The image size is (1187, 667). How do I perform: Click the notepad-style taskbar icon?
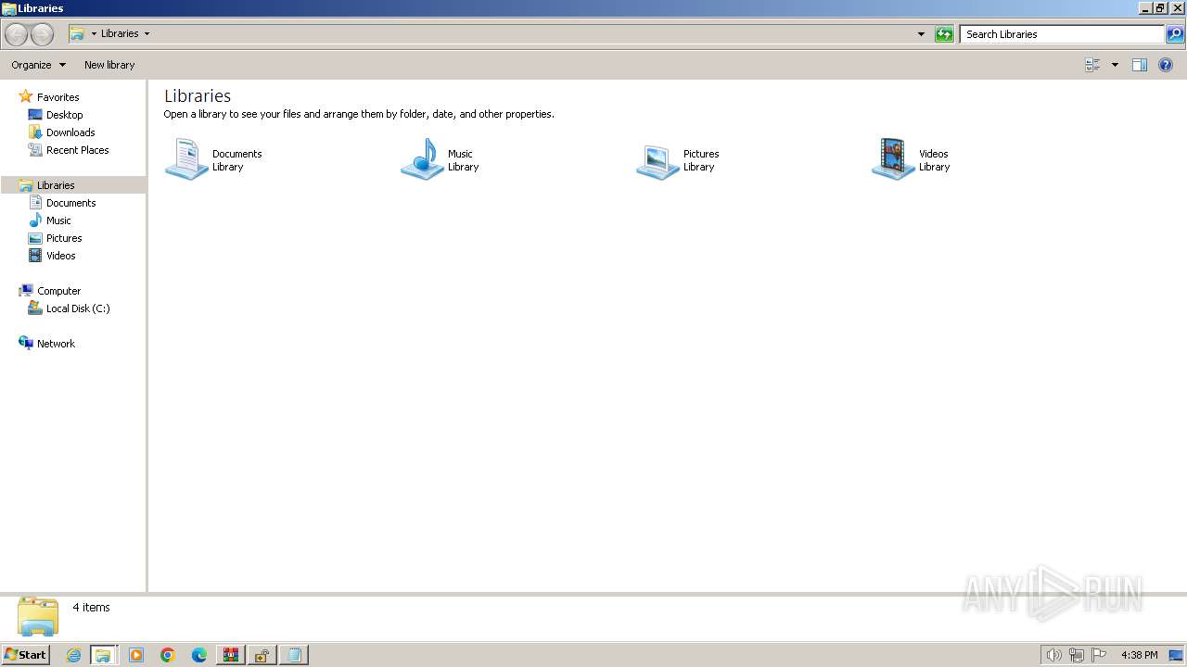(x=293, y=655)
